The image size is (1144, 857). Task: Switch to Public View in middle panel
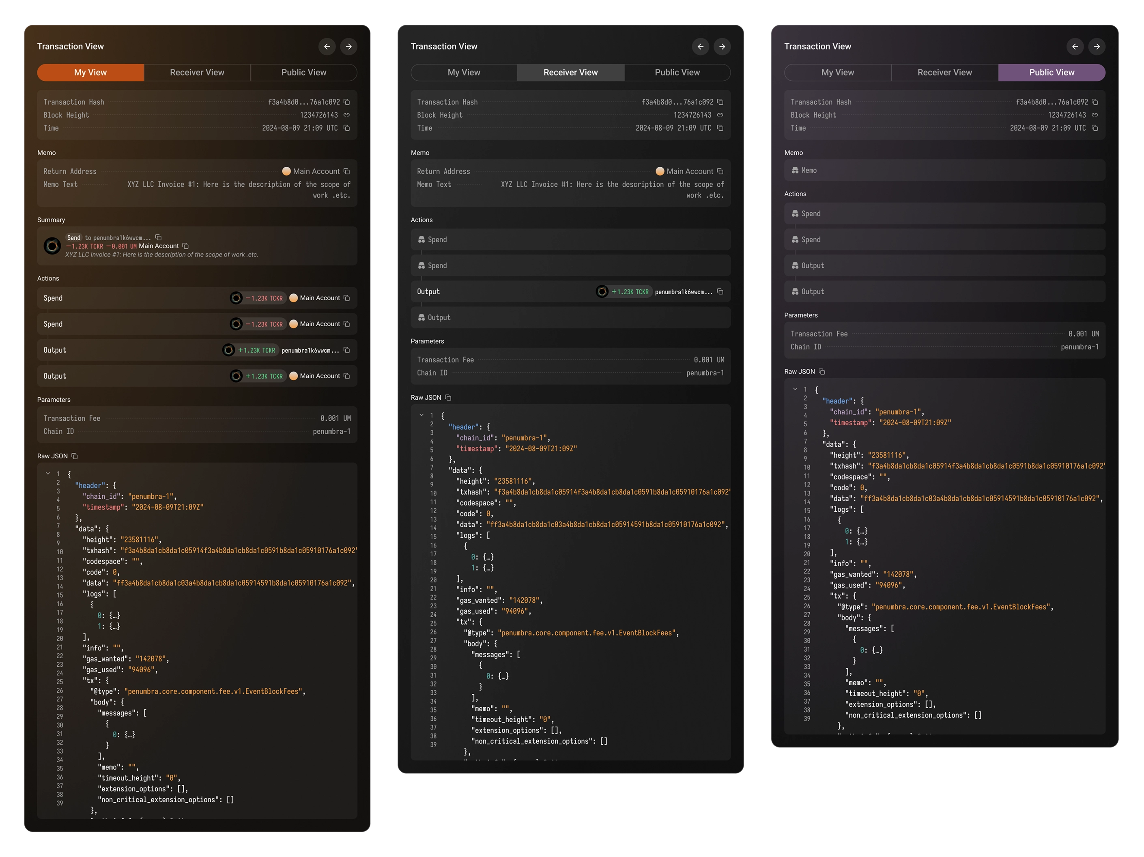(677, 72)
